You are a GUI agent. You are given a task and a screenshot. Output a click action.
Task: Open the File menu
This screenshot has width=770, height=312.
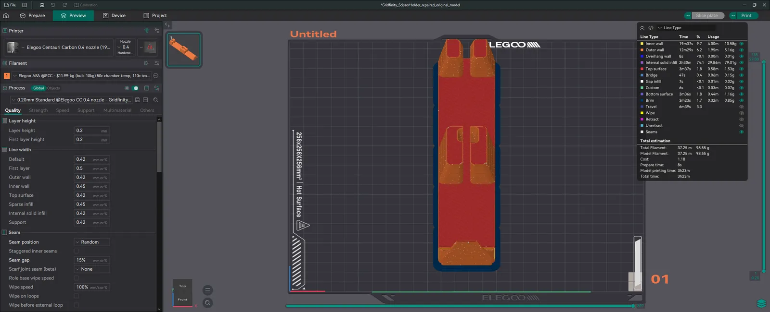pyautogui.click(x=10, y=5)
